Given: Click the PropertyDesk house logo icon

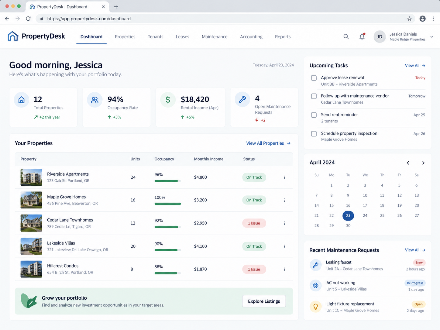Looking at the screenshot, I should (13, 36).
